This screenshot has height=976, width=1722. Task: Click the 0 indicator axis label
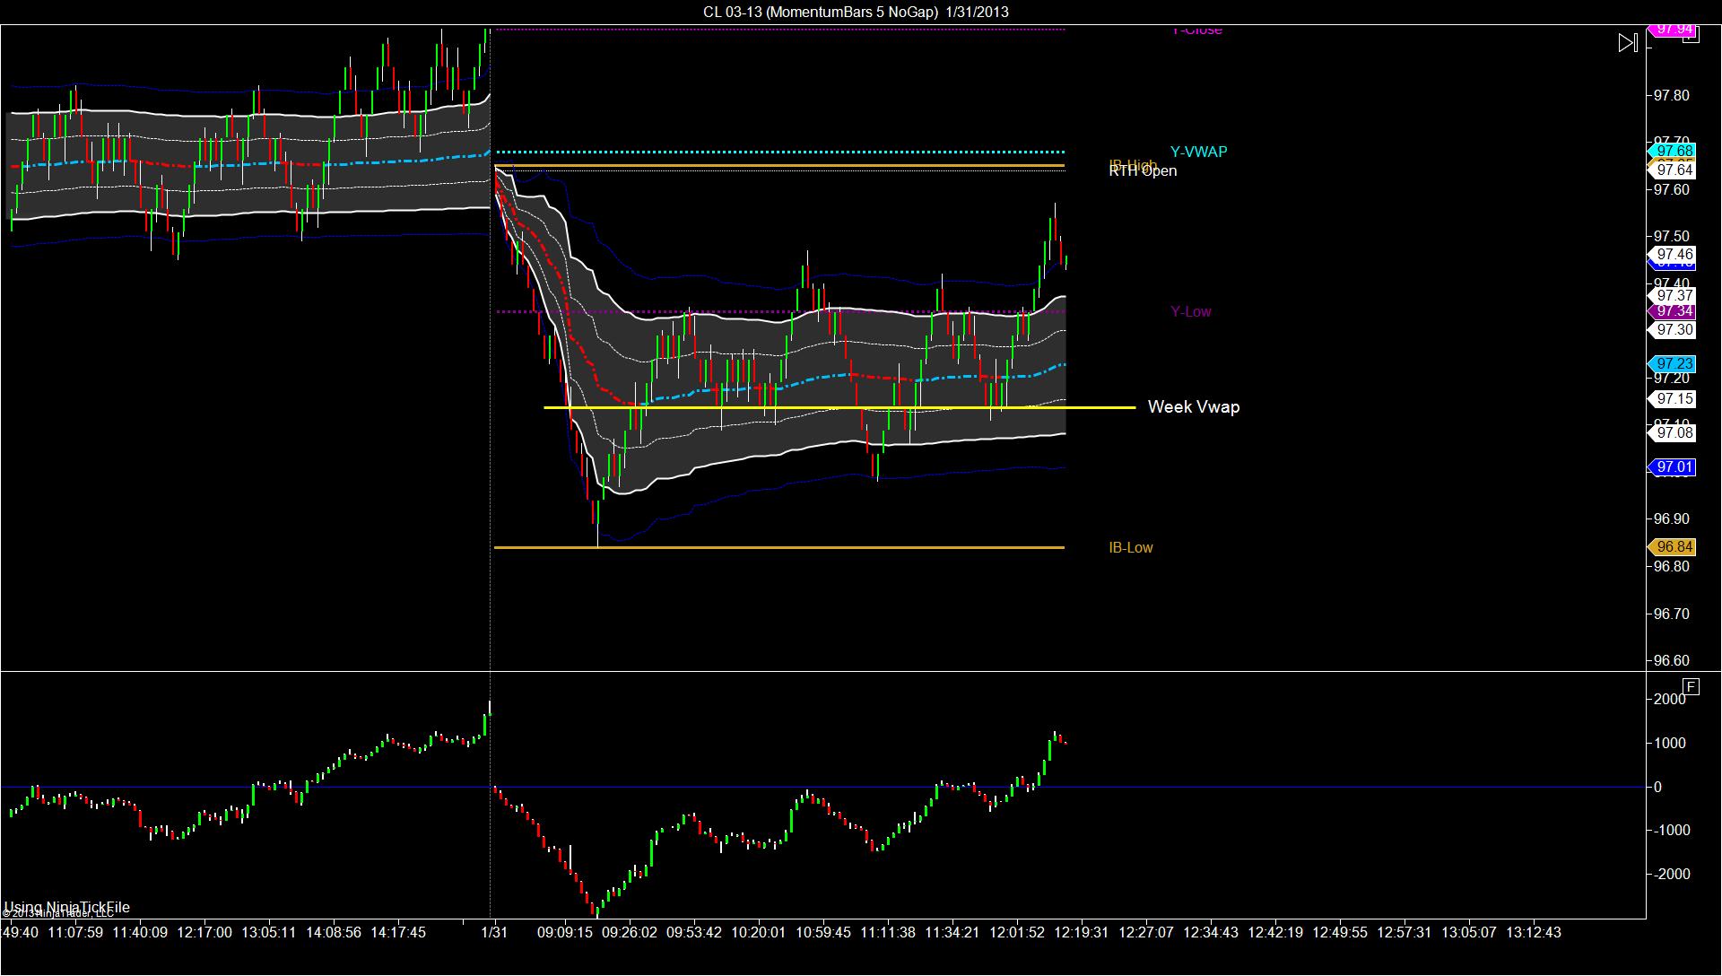(x=1658, y=788)
